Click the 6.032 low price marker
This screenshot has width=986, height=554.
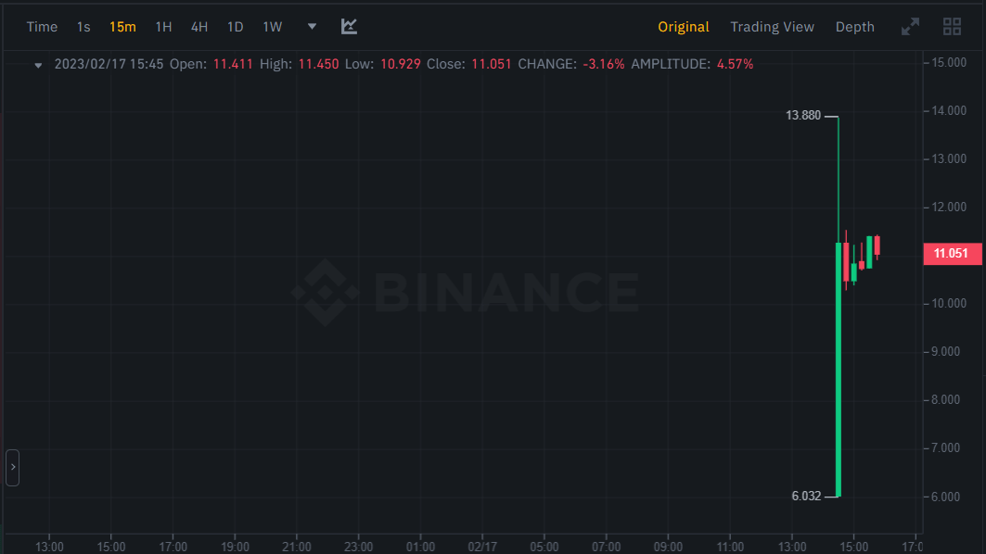(x=806, y=497)
